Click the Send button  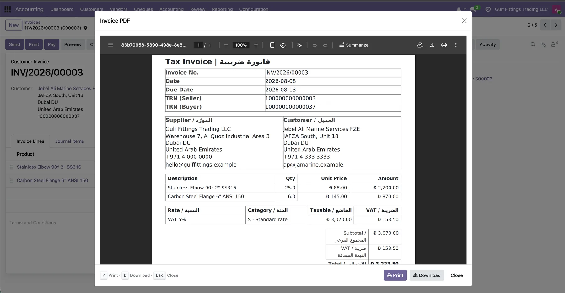(14, 44)
